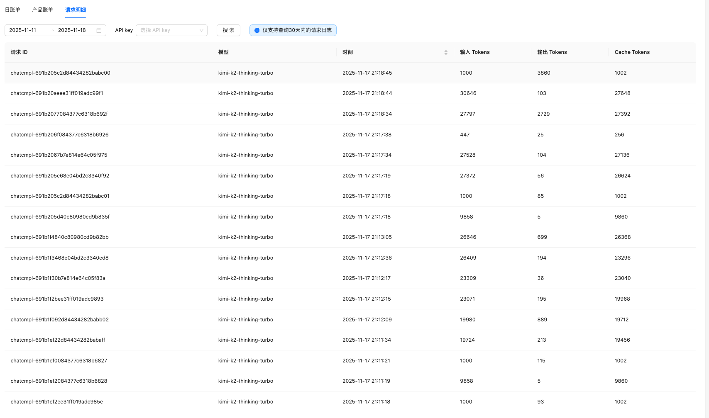Select request ID chatcmpl-691b20aeee31ff019adc99f1
The width and height of the screenshot is (709, 418).
57,93
